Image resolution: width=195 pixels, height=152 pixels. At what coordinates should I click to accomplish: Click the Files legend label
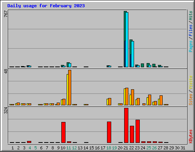point(190,30)
